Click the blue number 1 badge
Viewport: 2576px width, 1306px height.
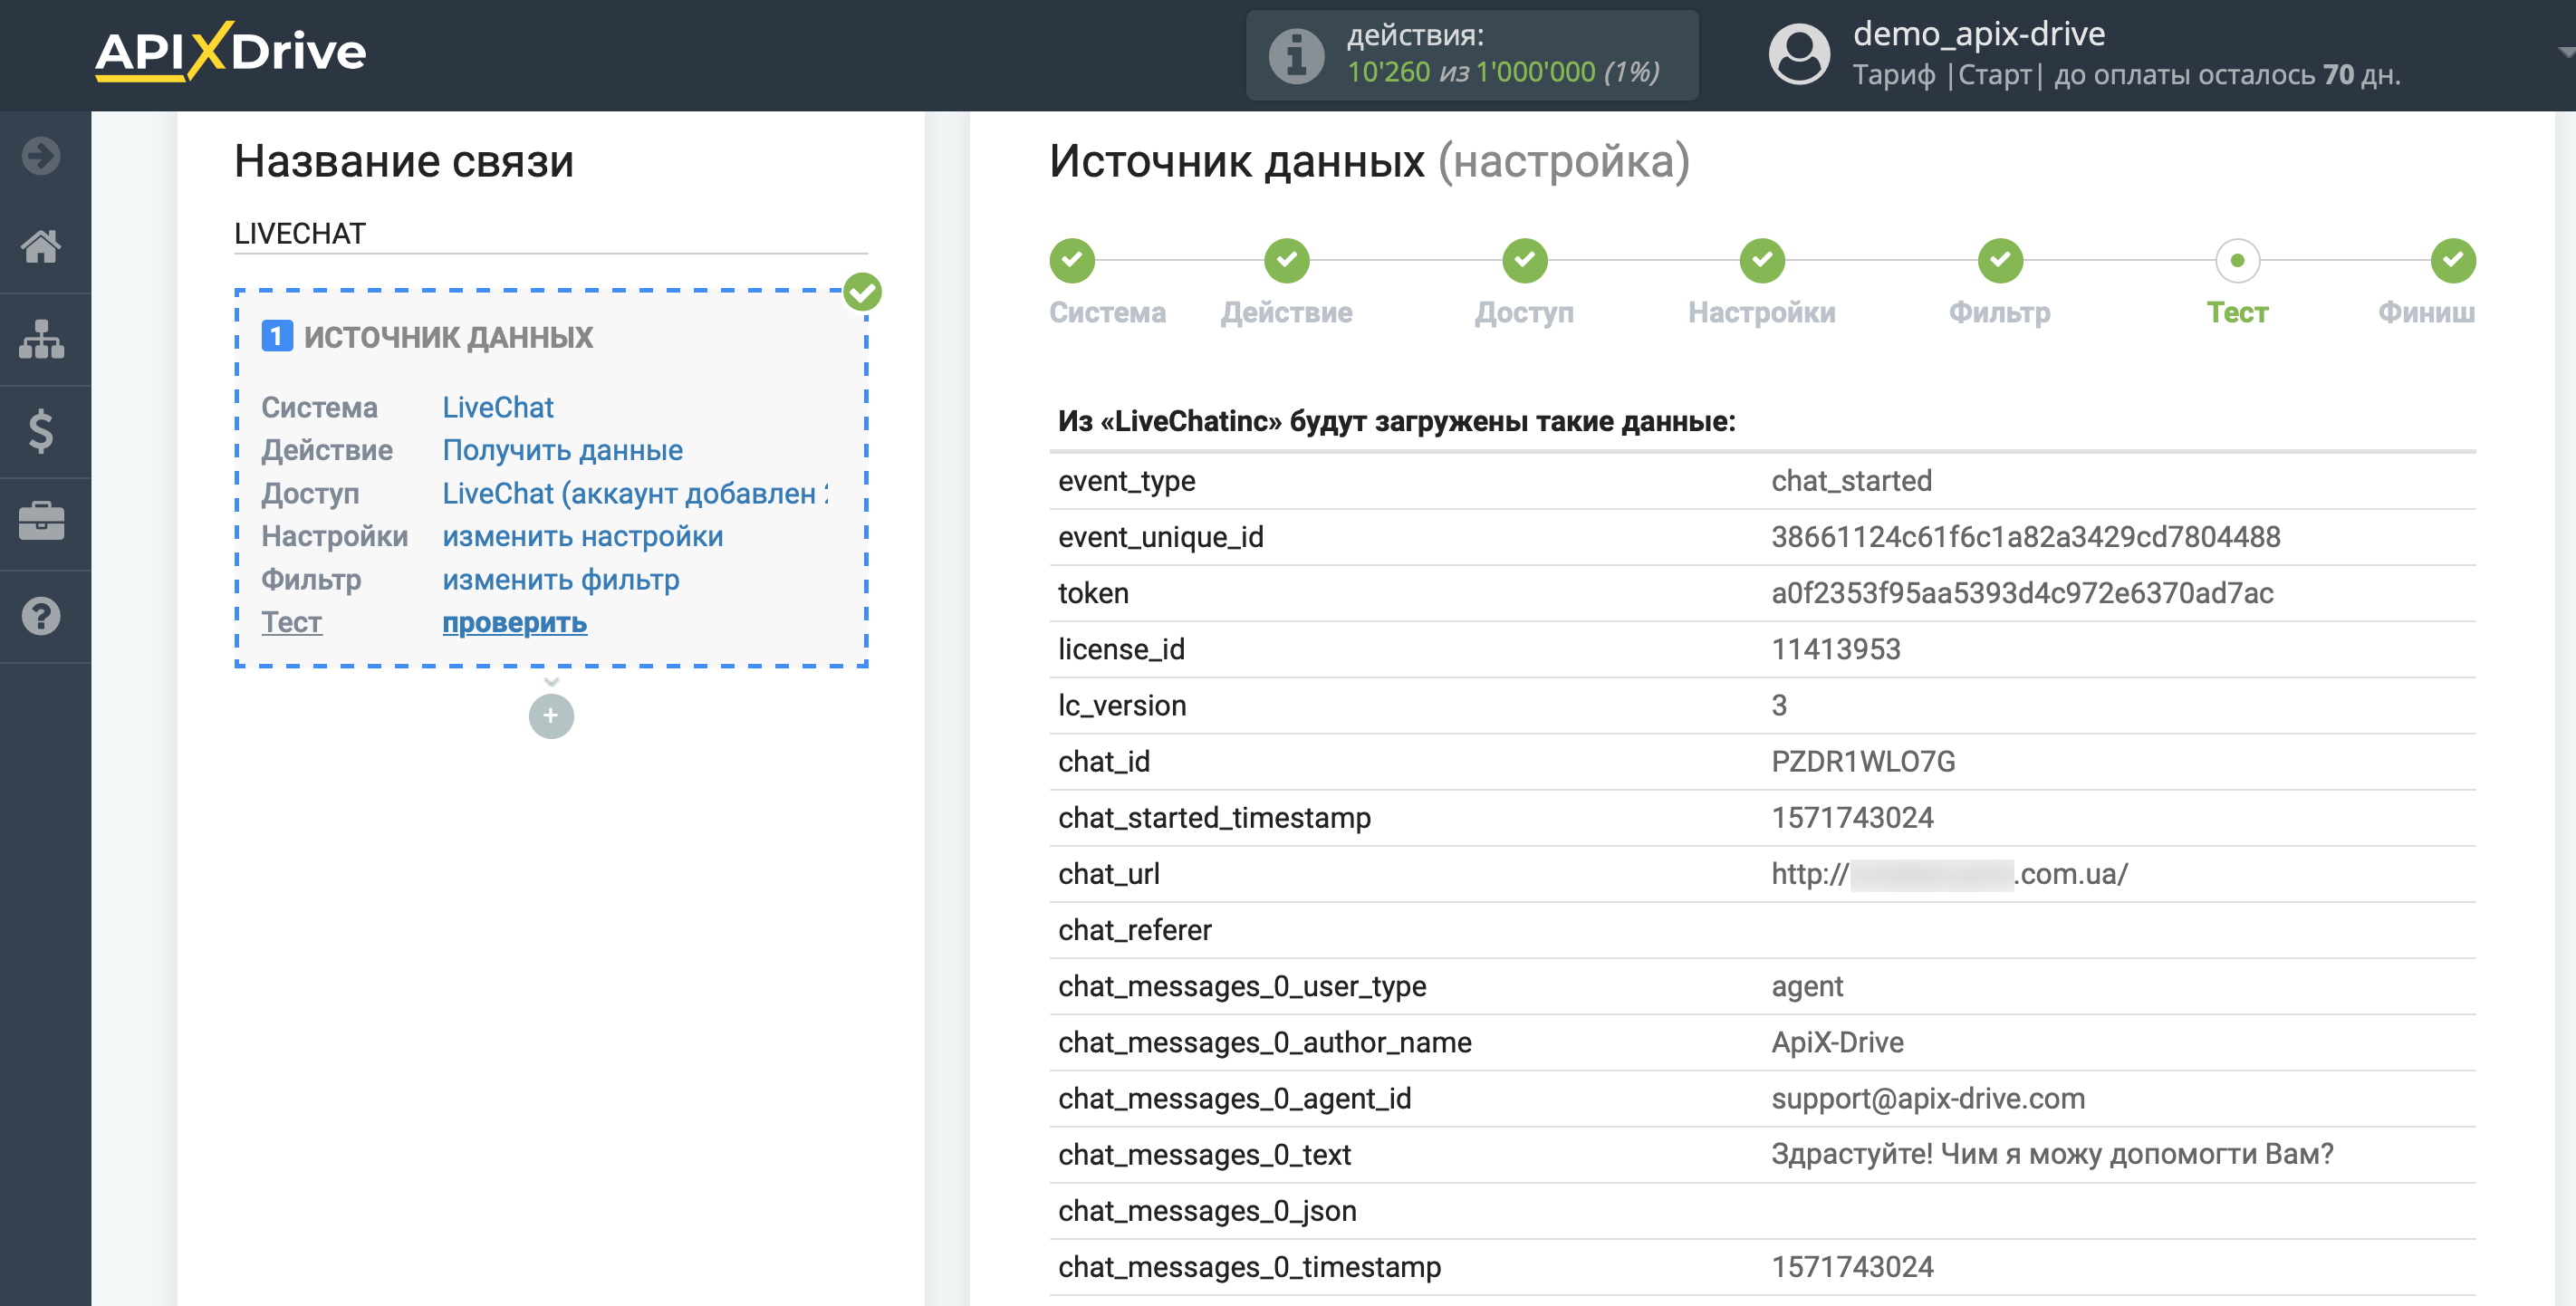277,336
